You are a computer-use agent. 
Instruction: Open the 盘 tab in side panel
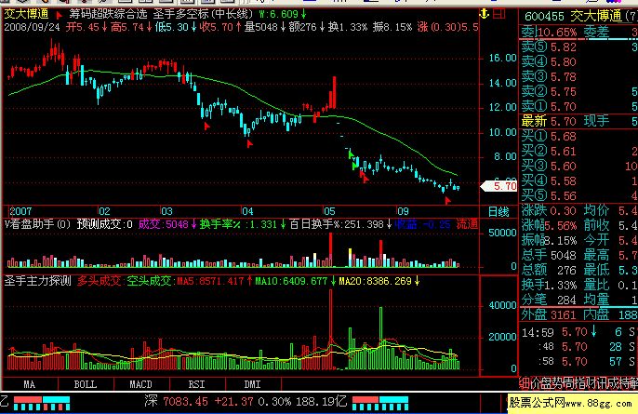coord(547,382)
